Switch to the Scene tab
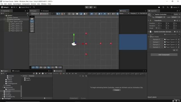 click(x=34, y=11)
